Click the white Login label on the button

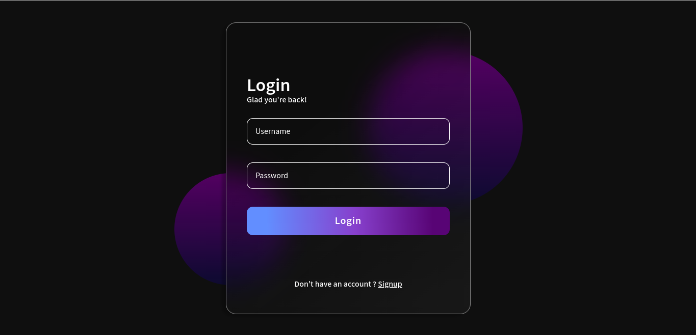(x=348, y=221)
